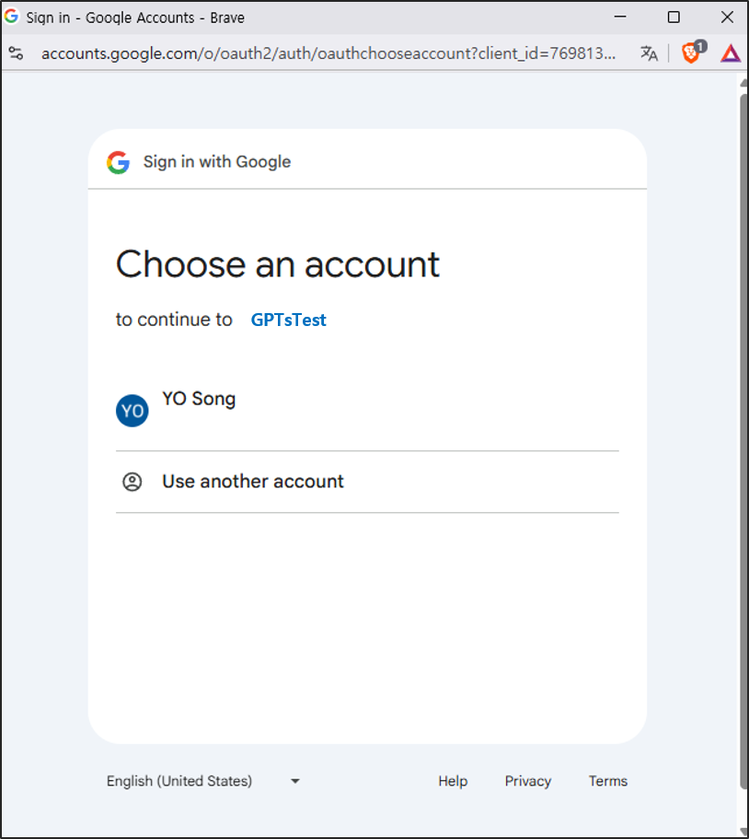The width and height of the screenshot is (749, 839).
Task: Click the translate page icon
Action: click(x=649, y=53)
